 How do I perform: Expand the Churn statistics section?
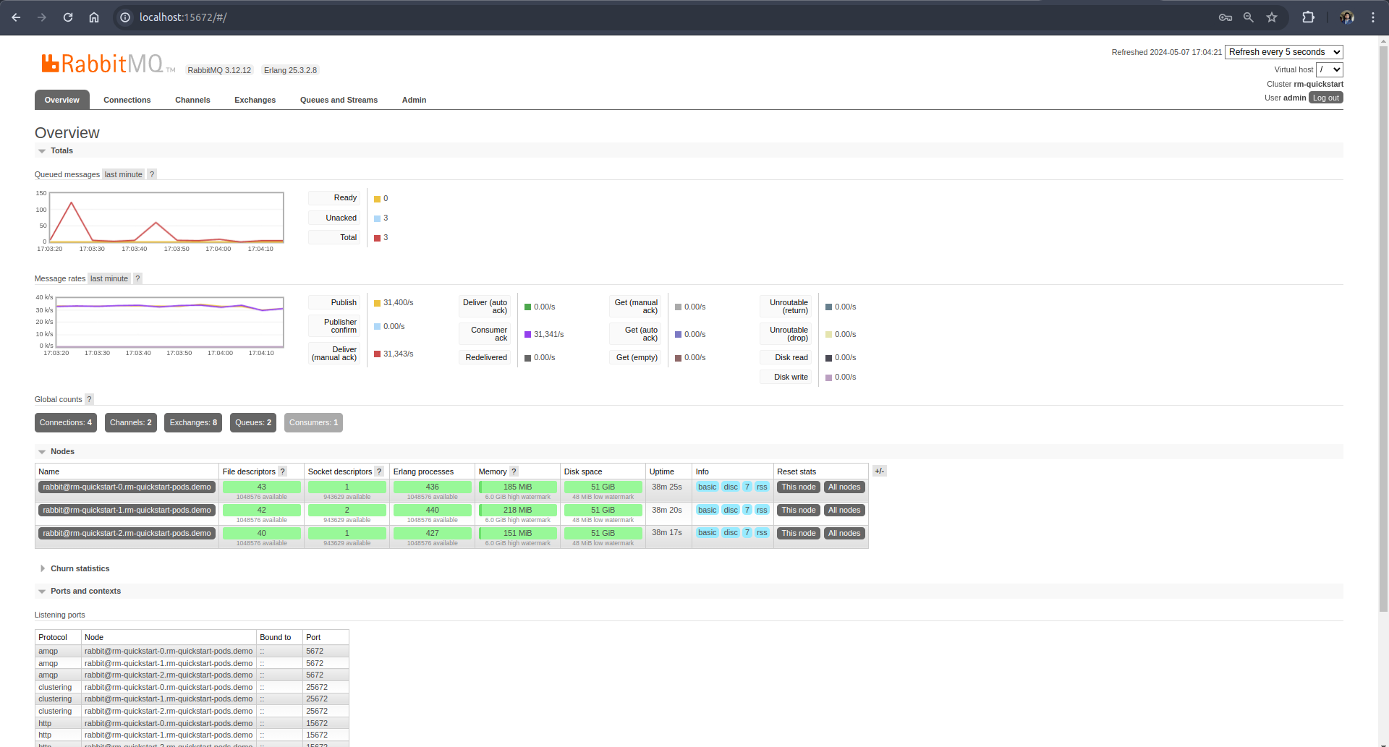(x=80, y=568)
